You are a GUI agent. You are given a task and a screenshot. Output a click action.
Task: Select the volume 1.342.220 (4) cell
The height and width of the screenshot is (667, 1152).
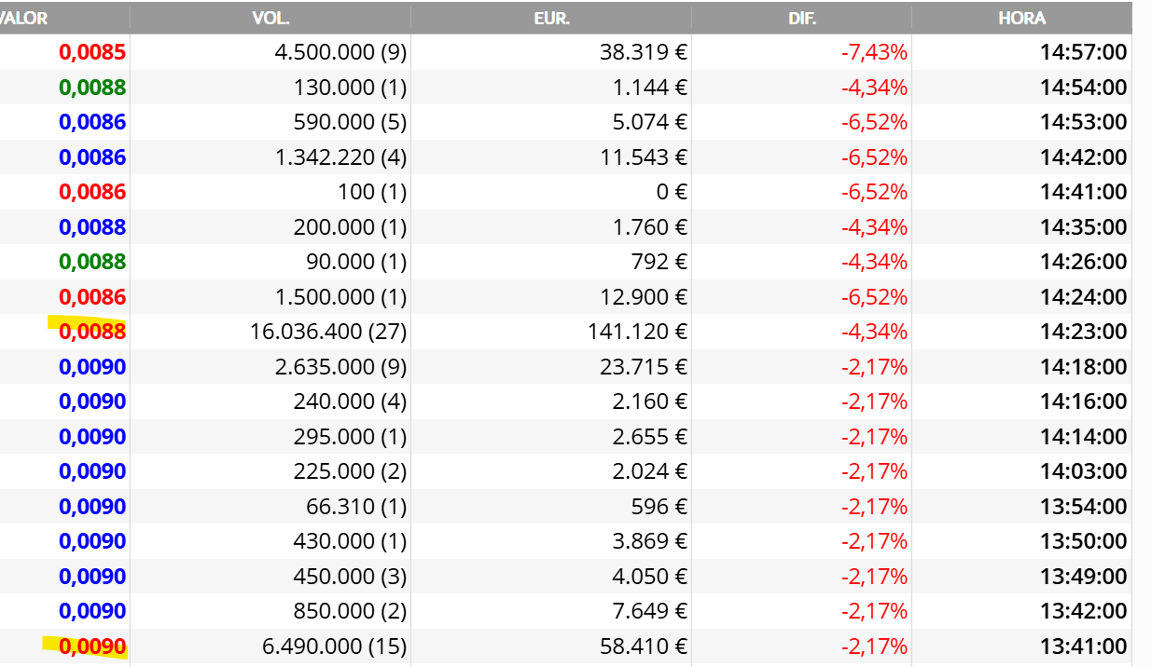(340, 157)
